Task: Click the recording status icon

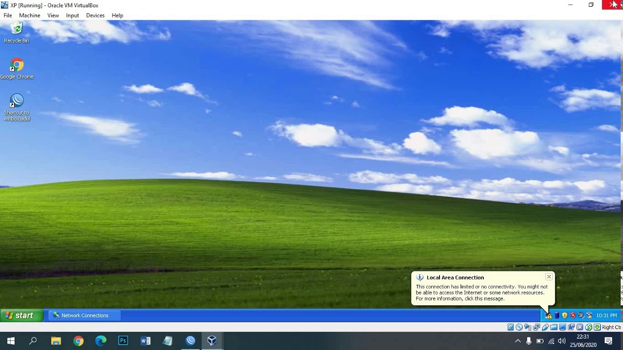Action: (x=571, y=327)
